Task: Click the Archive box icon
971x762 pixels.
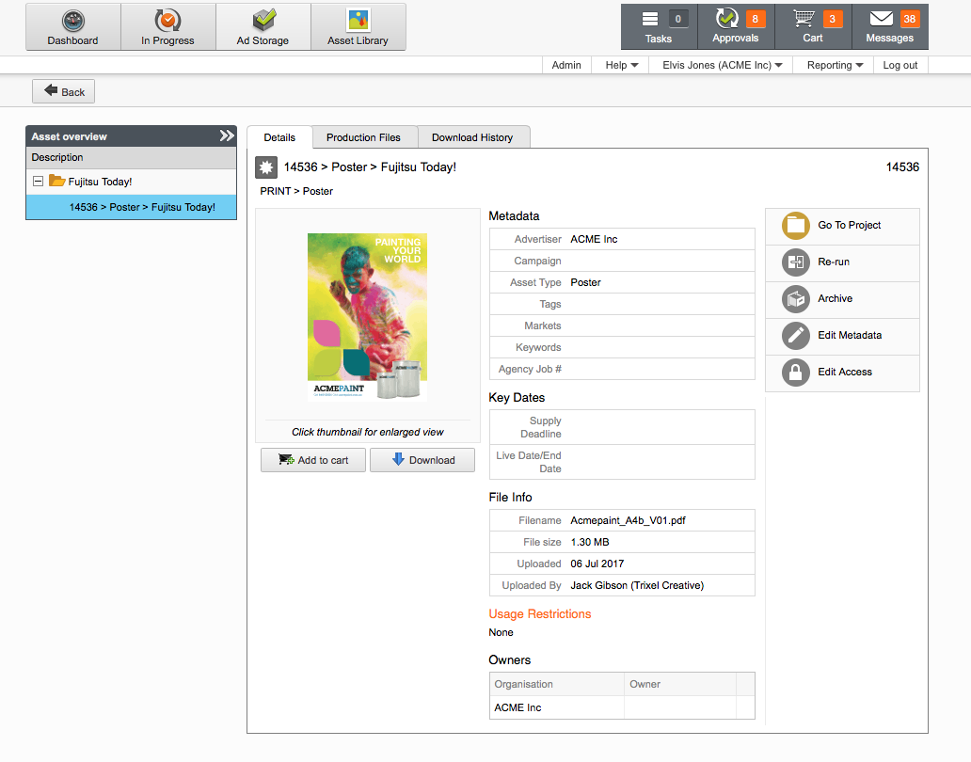Action: pyautogui.click(x=796, y=299)
